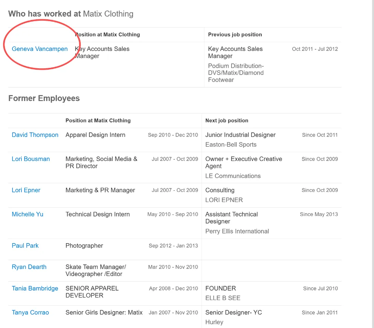Click 'Consulting' next job text
The width and height of the screenshot is (374, 328).
pos(220,190)
